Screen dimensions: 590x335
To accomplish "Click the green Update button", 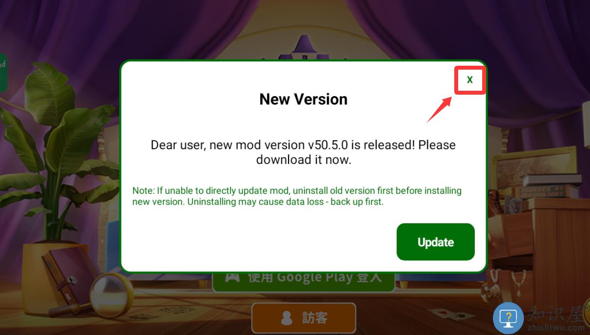I will 436,242.
